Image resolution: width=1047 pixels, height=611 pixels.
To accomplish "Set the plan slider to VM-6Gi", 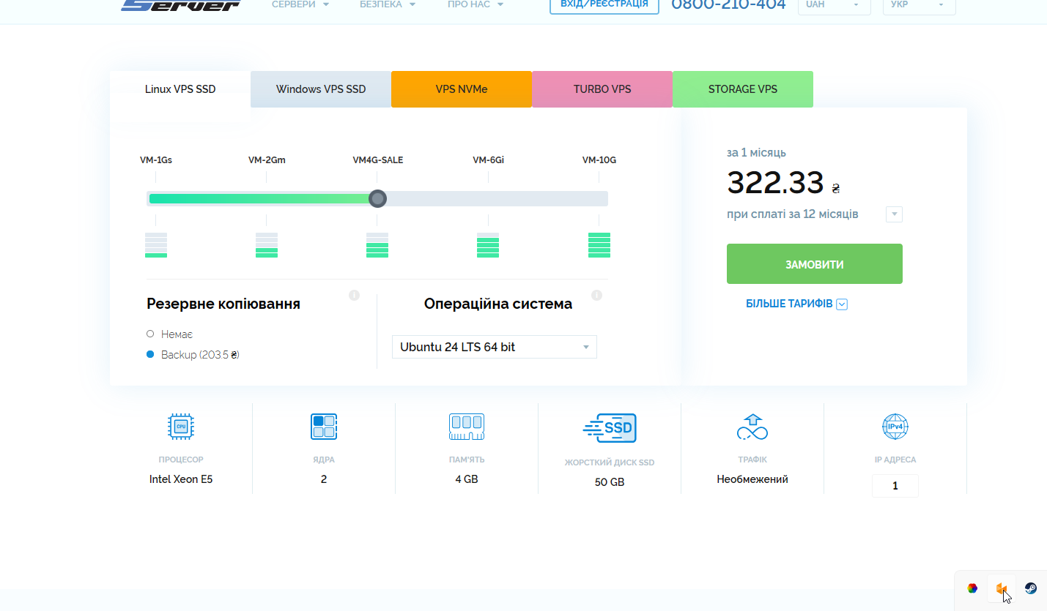I will [488, 198].
